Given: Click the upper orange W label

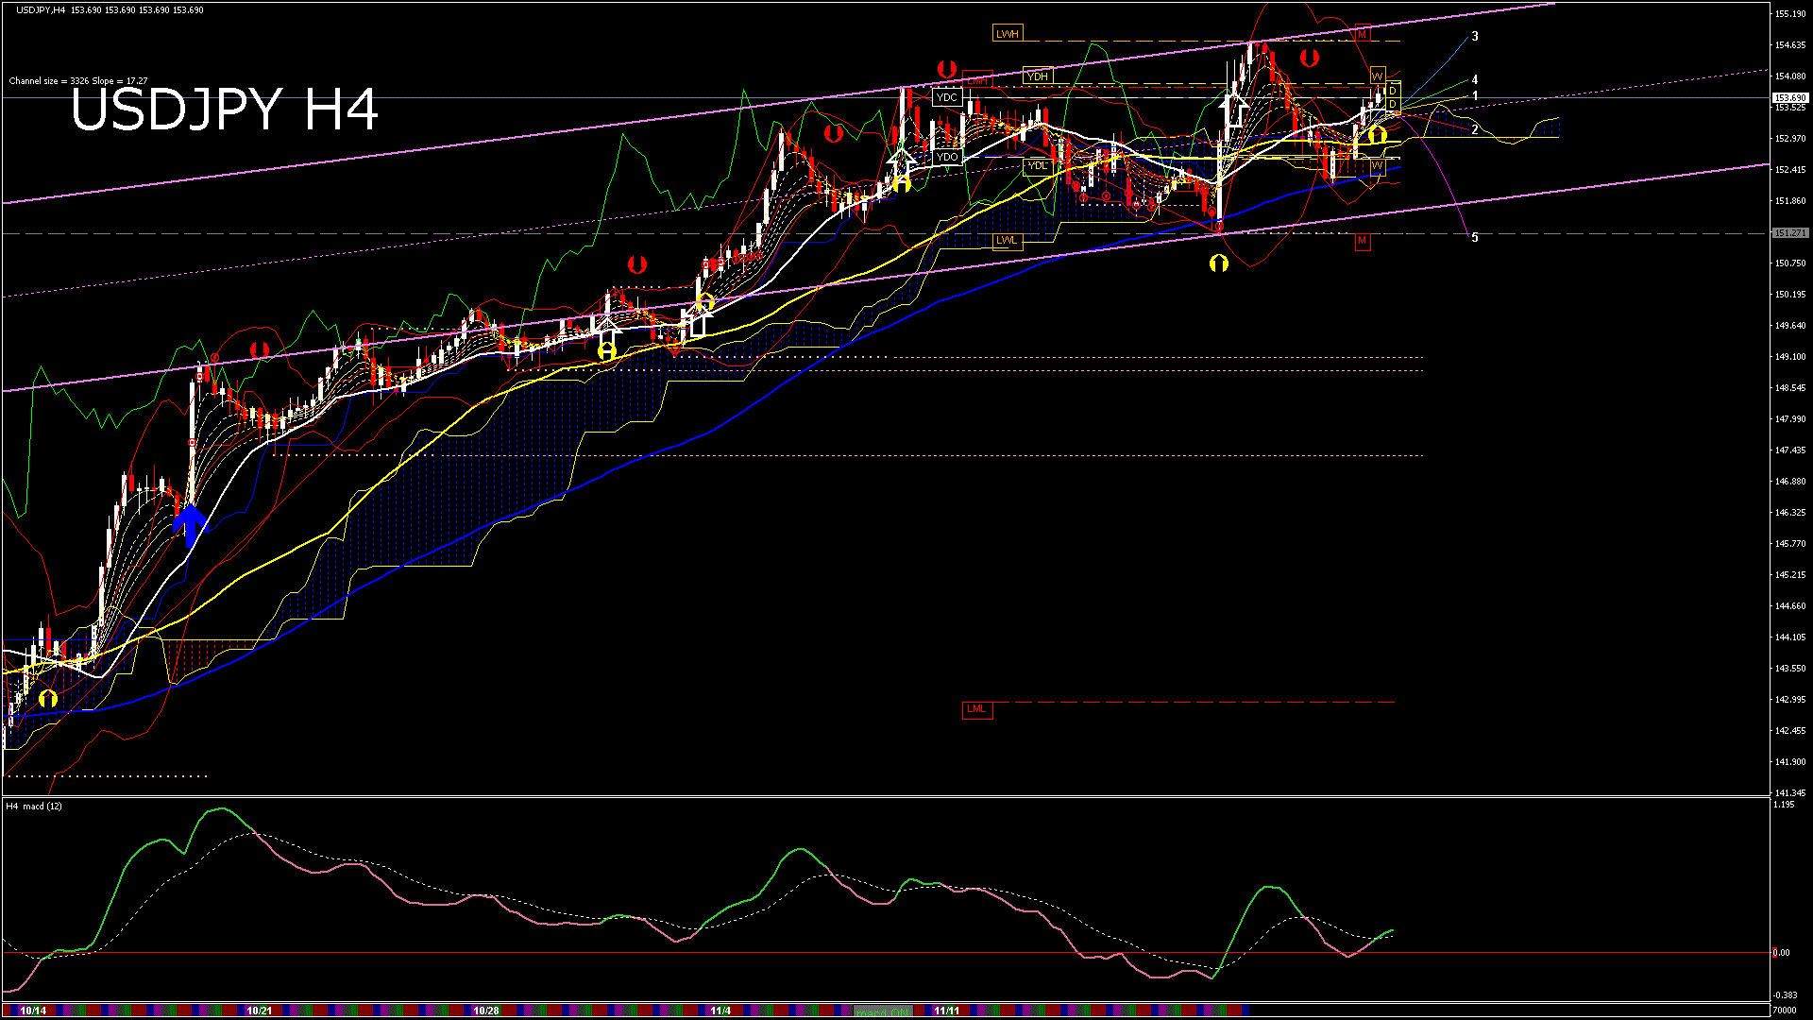Looking at the screenshot, I should click(1378, 76).
